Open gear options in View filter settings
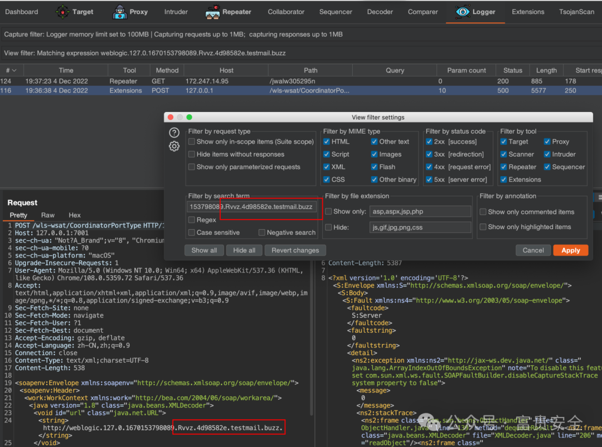The image size is (602, 447). [x=174, y=147]
